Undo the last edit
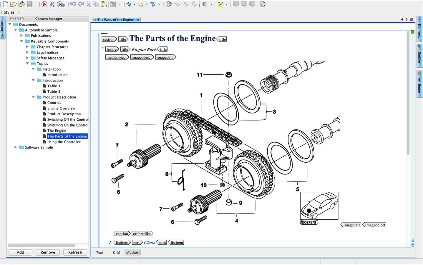 pos(73,4)
